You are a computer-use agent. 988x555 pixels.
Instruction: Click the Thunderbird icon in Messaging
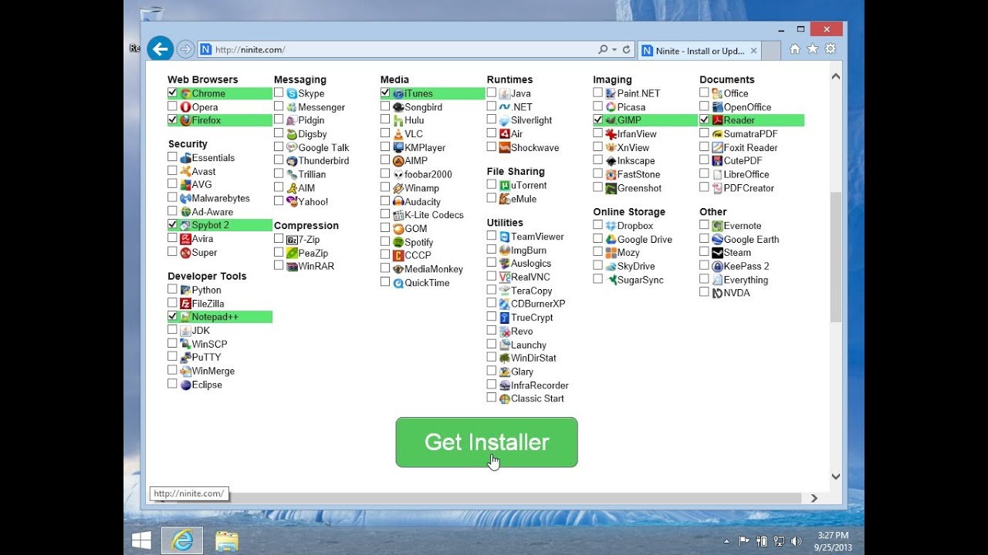292,161
